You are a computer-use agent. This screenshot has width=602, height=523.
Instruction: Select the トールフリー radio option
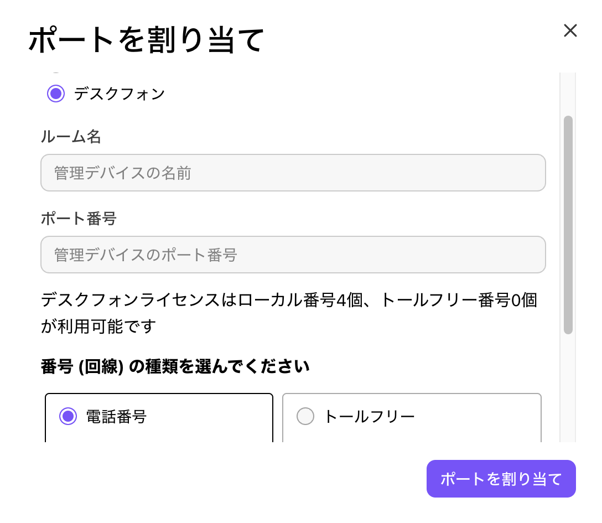pos(305,416)
